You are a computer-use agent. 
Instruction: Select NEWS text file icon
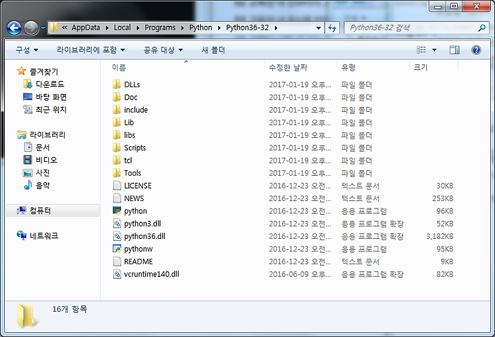117,198
